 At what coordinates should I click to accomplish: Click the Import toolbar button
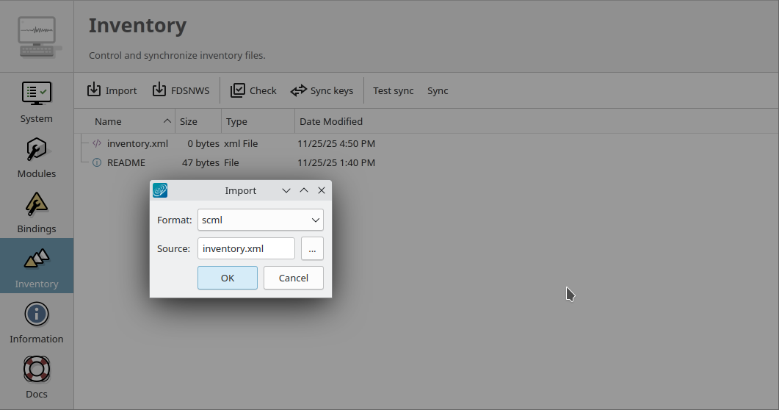[112, 90]
